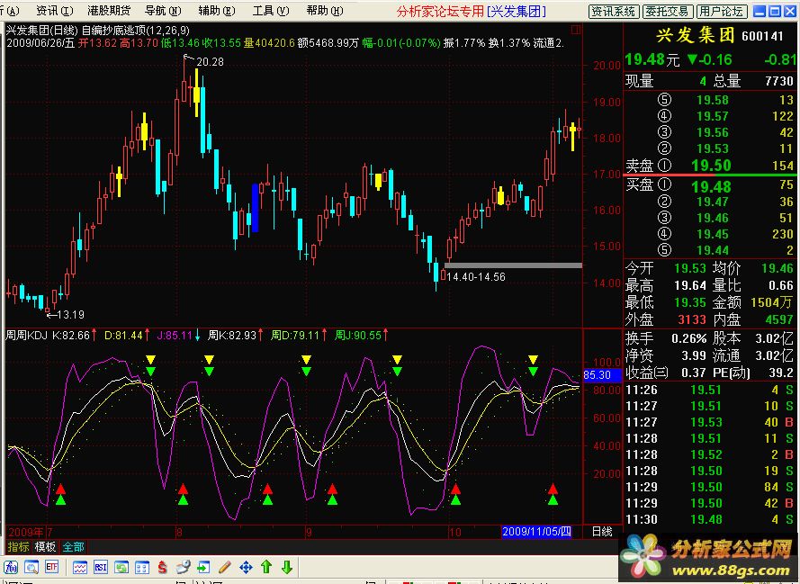Select the pencil drawing tool
Screen dimensions: 800x584
[x=224, y=567]
